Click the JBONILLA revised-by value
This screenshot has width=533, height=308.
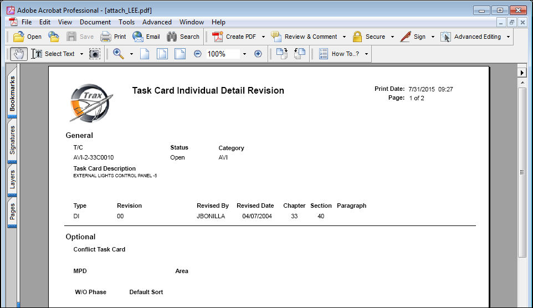[211, 216]
